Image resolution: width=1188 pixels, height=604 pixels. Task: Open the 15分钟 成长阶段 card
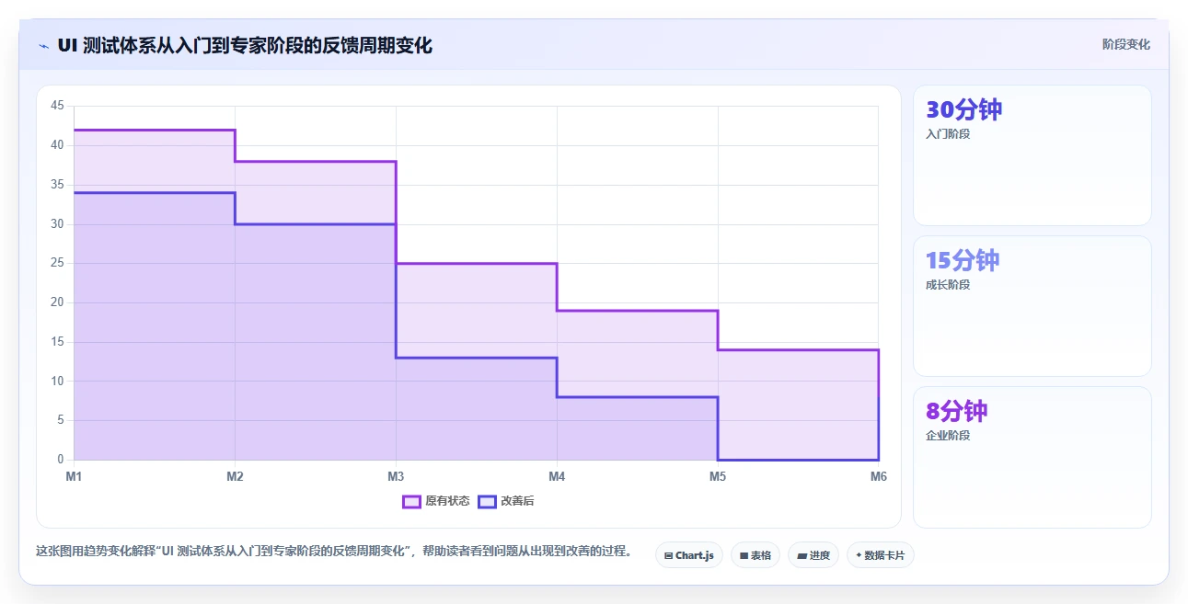(1032, 306)
